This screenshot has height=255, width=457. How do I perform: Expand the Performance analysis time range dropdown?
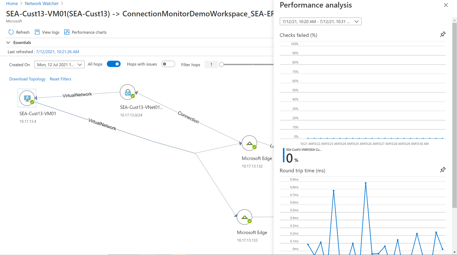[x=320, y=21]
